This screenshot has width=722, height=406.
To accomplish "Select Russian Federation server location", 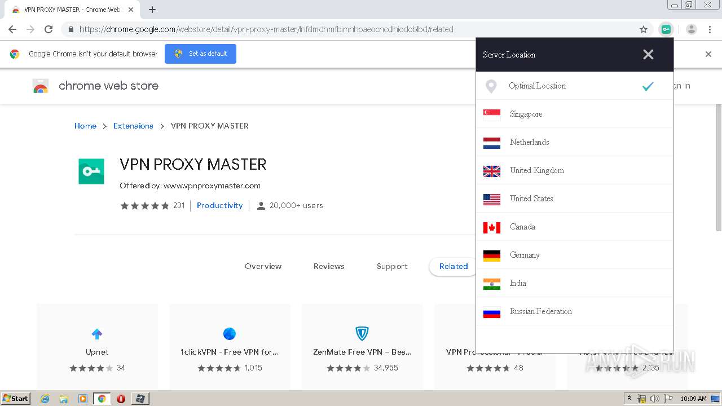I will coord(575,311).
